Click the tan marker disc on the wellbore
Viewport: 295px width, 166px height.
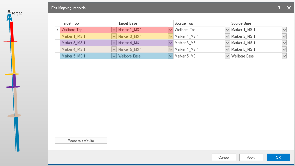coord(14,116)
